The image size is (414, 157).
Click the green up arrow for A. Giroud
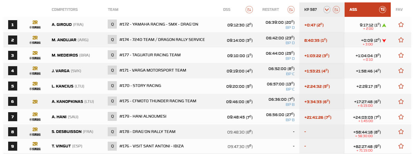(x=384, y=25)
